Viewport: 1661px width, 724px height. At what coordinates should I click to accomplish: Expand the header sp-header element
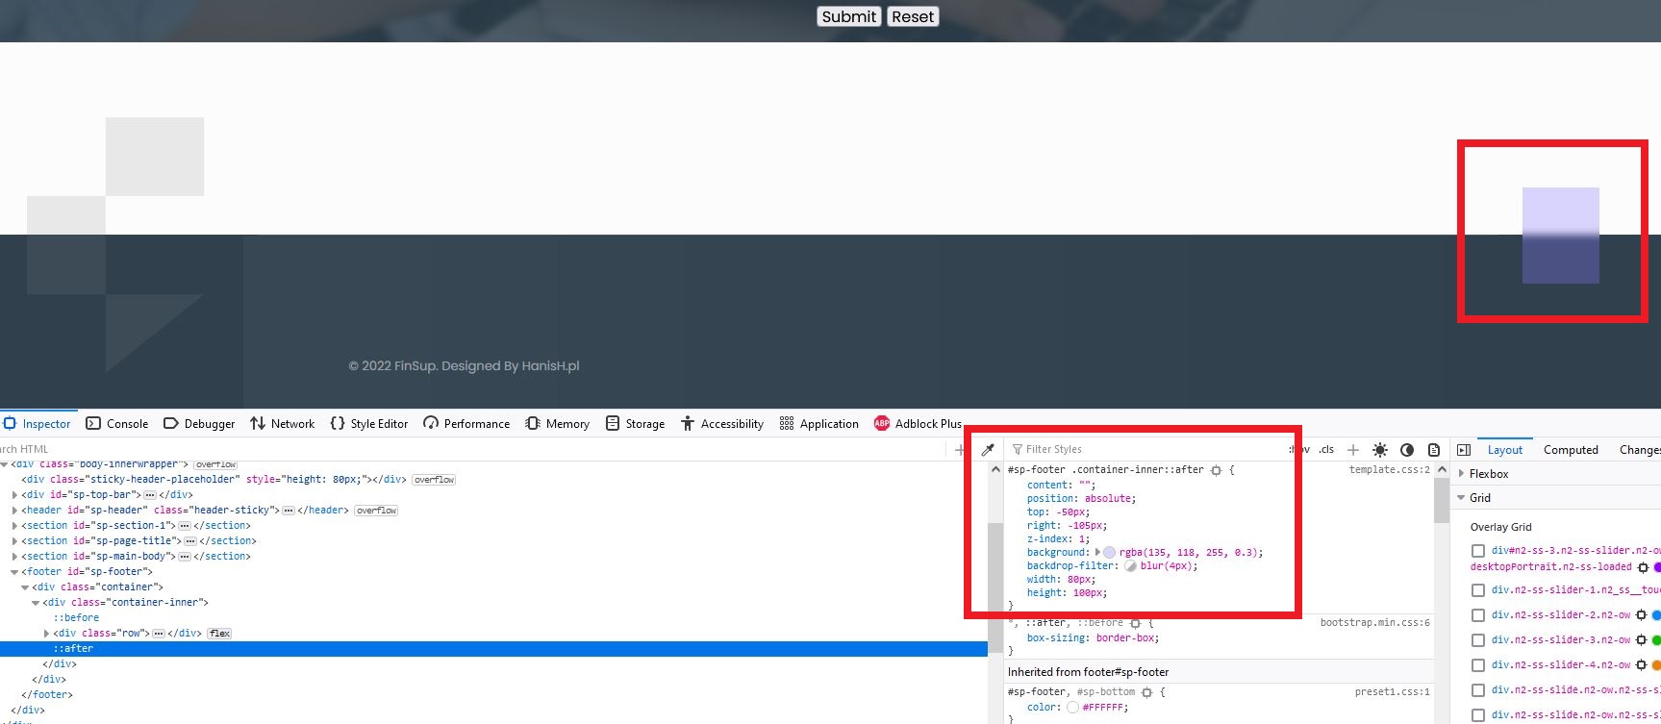point(14,511)
